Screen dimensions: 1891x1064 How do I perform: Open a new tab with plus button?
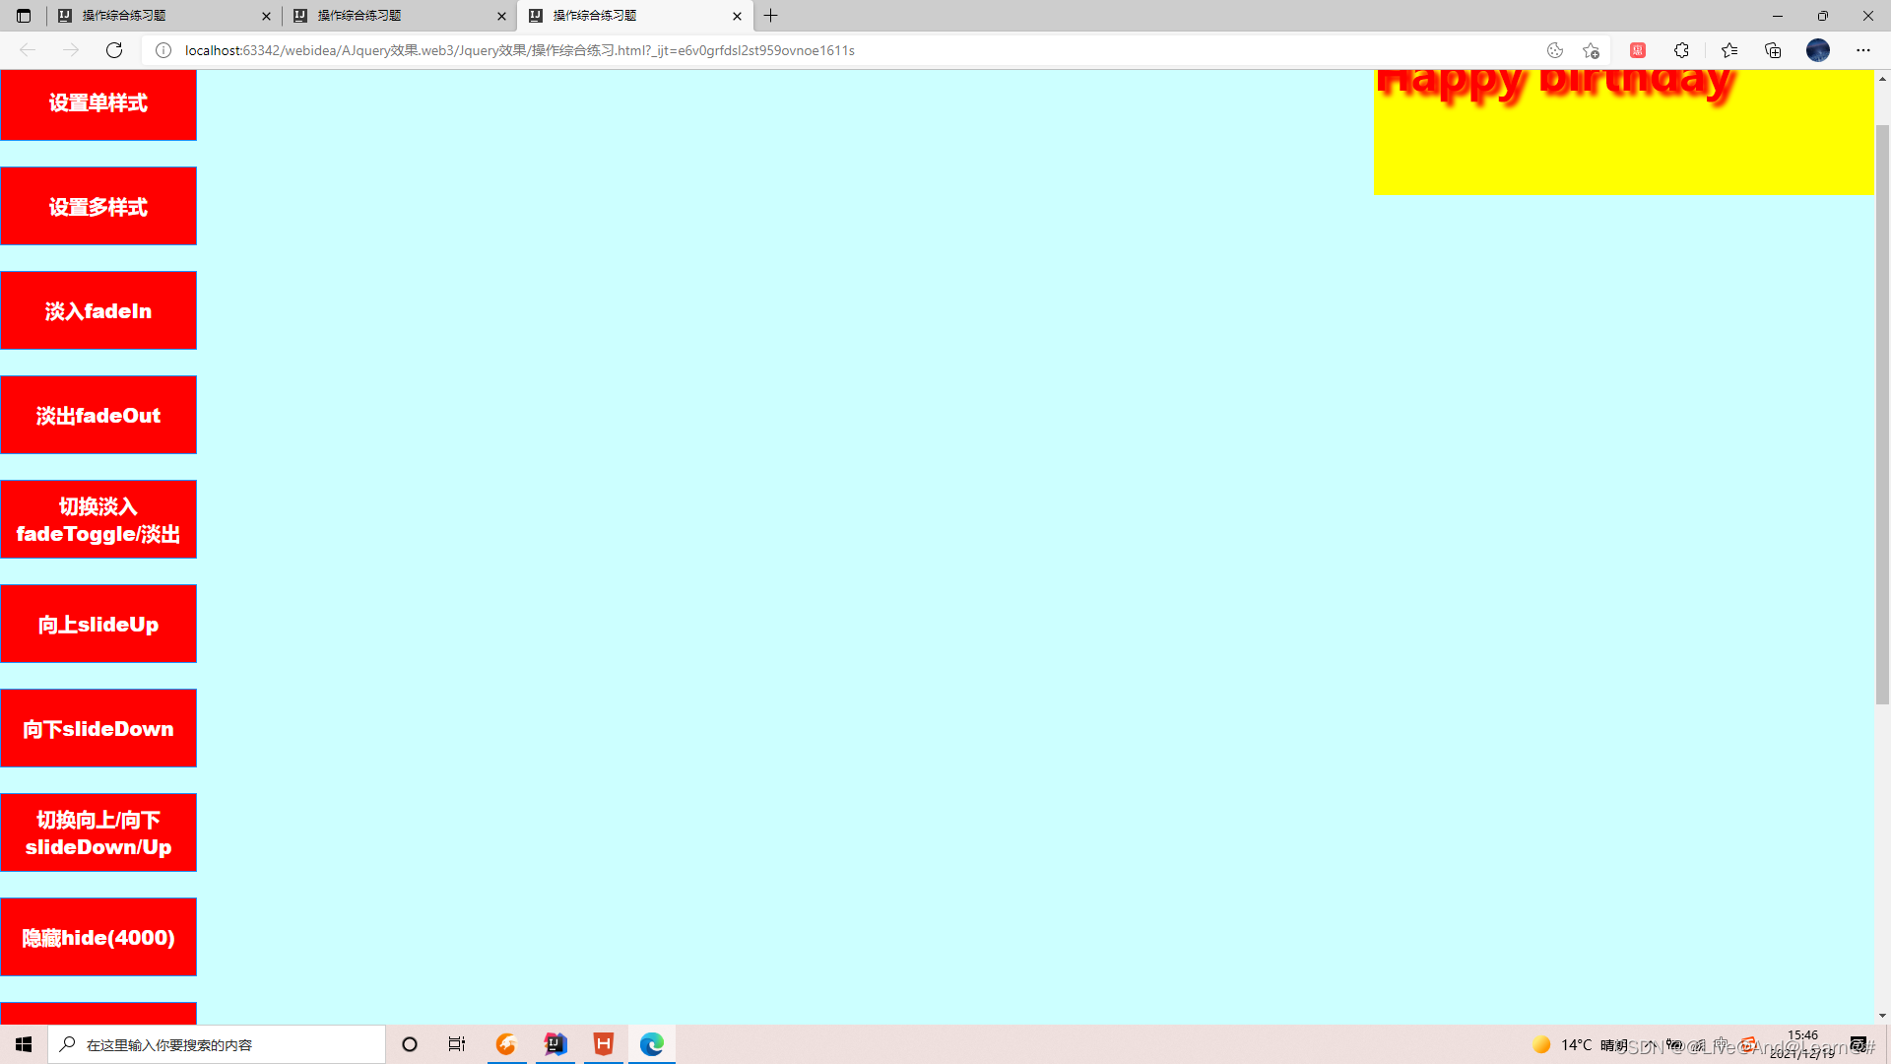(771, 16)
